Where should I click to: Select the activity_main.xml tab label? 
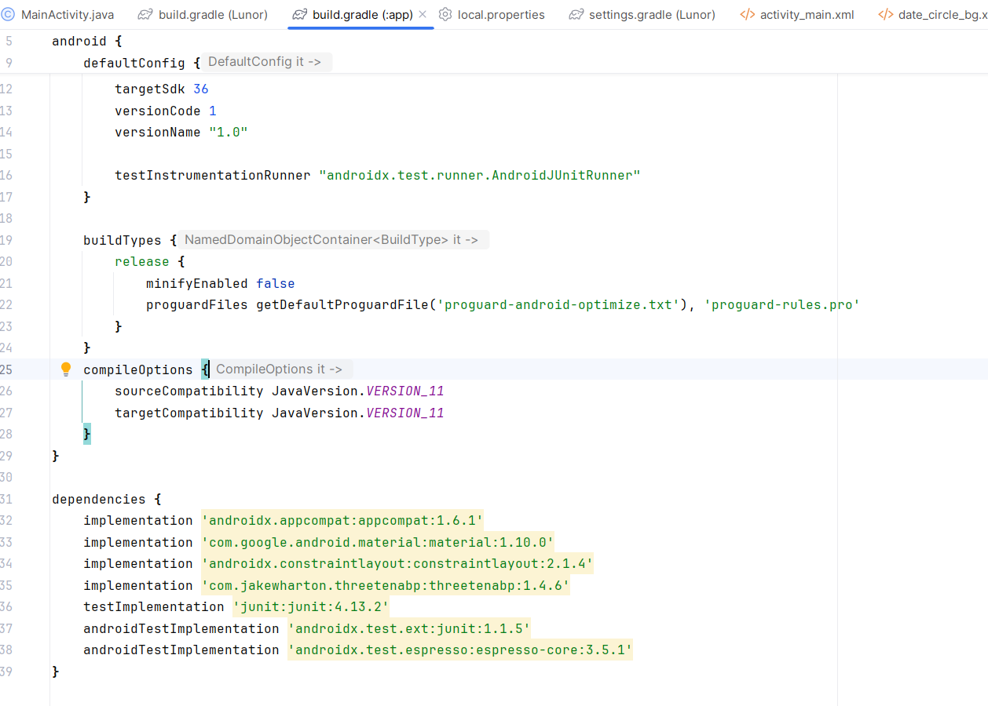(x=807, y=15)
